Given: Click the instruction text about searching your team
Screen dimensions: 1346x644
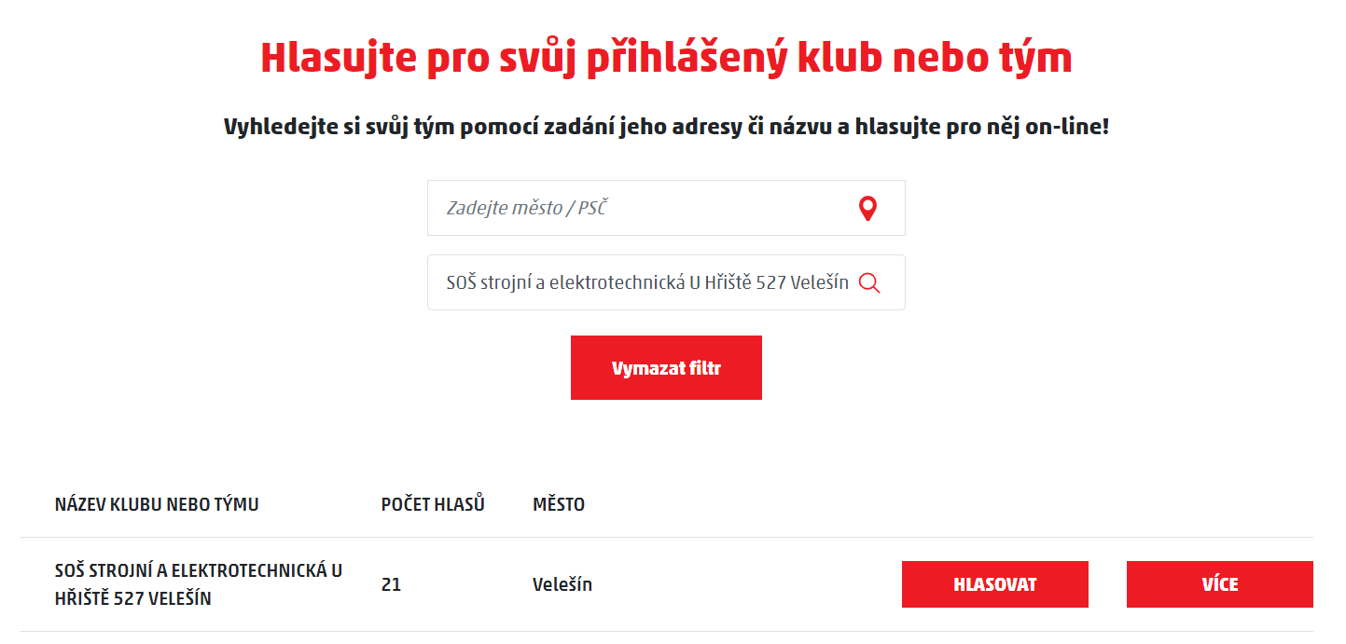Looking at the screenshot, I should pyautogui.click(x=666, y=127).
